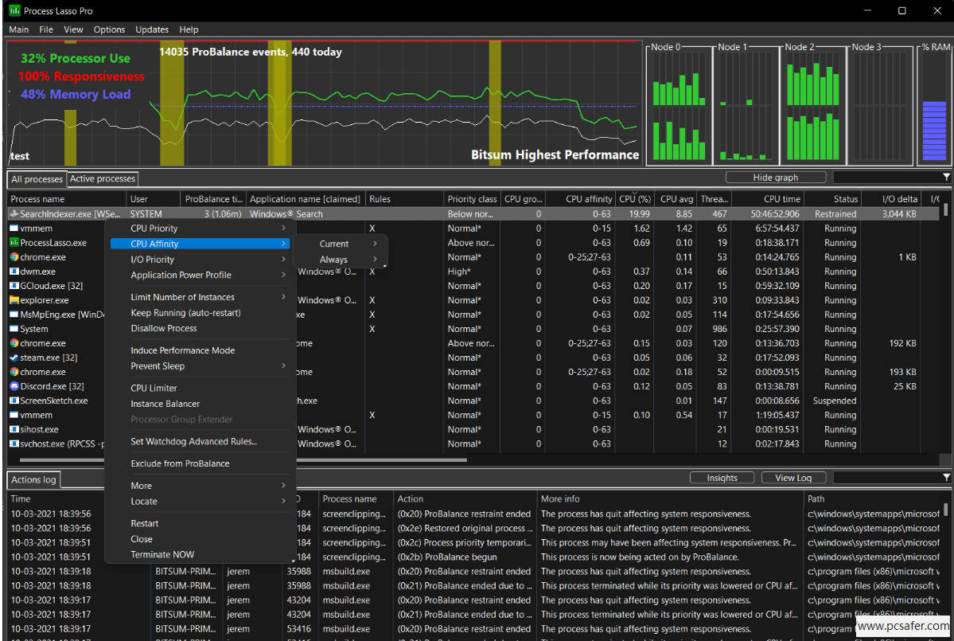Click the SearchIndexer.exe process icon
This screenshot has height=641, width=954.
click(x=14, y=214)
